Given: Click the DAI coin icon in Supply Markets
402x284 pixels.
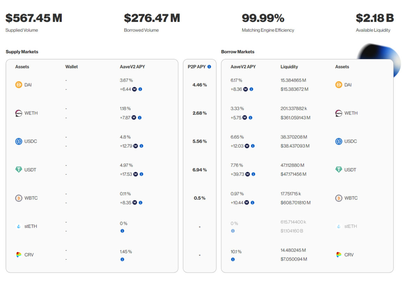Looking at the screenshot, I should (x=18, y=85).
